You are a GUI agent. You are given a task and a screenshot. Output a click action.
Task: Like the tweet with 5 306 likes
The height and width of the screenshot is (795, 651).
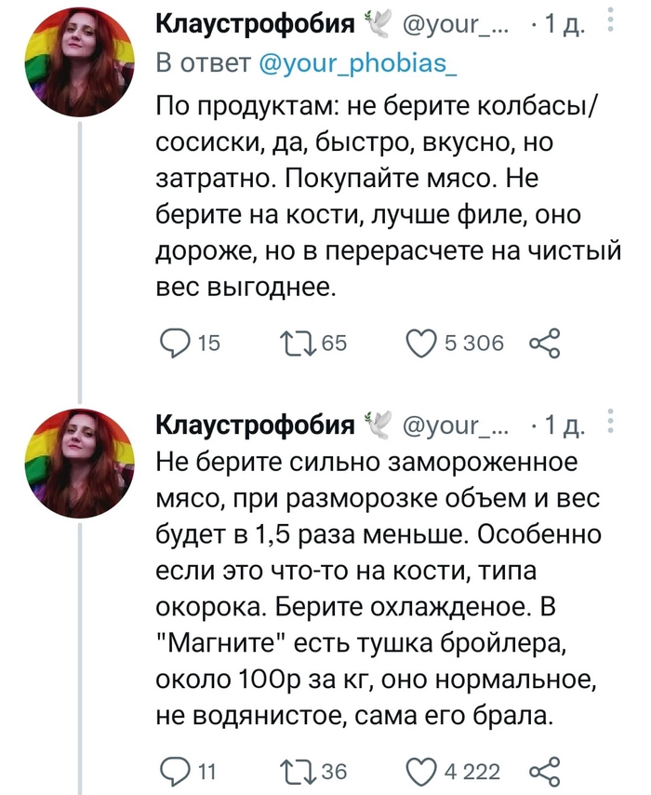[x=420, y=344]
